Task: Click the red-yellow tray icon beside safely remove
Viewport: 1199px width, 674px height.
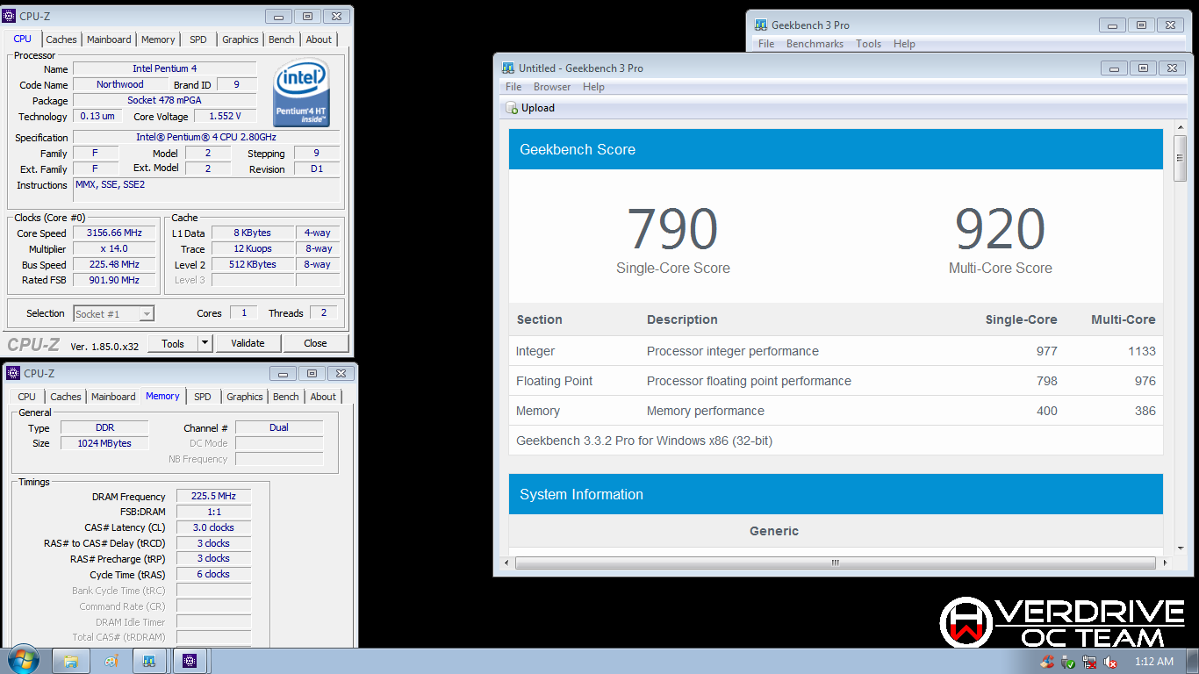Action: (x=1047, y=662)
